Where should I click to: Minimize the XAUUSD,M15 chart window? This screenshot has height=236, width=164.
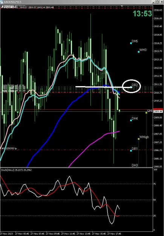pyautogui.click(x=153, y=2)
